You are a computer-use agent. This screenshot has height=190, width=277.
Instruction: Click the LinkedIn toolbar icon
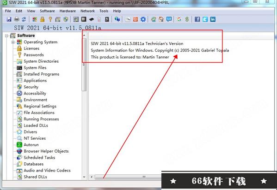213,19
